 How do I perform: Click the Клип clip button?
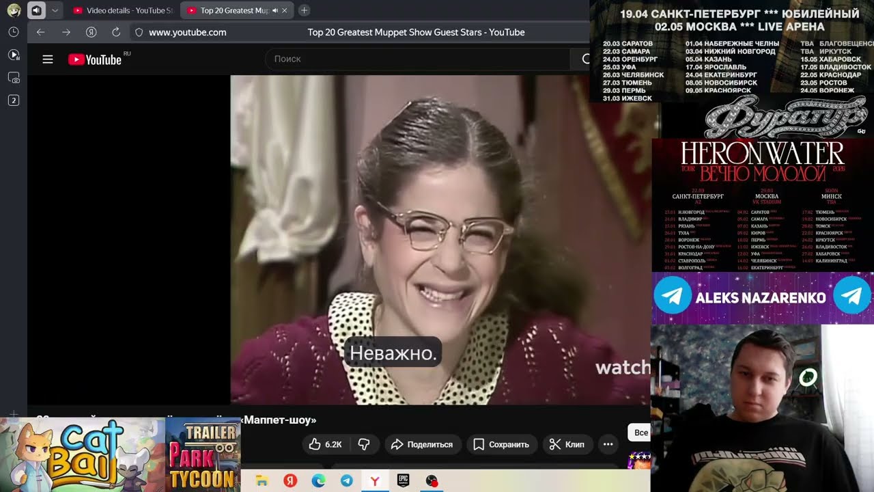(x=567, y=444)
